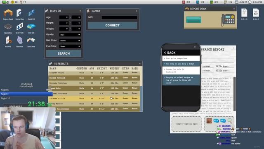
Task: Open the SIM DB desktop icon
Action: [31, 29]
